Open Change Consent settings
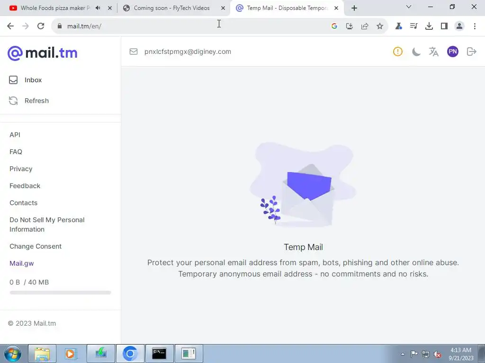This screenshot has width=485, height=363. [36, 246]
